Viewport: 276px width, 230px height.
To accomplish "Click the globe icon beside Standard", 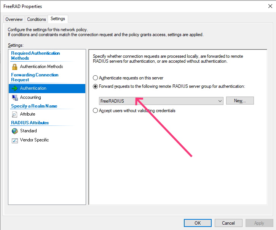I will click(15, 131).
